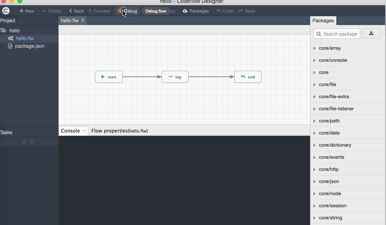
Task: Click the dots icon in log node
Action: pyautogui.click(x=171, y=77)
